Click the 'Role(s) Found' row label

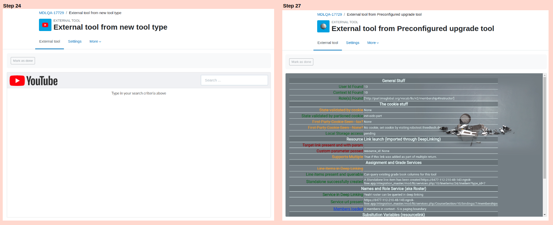point(351,98)
